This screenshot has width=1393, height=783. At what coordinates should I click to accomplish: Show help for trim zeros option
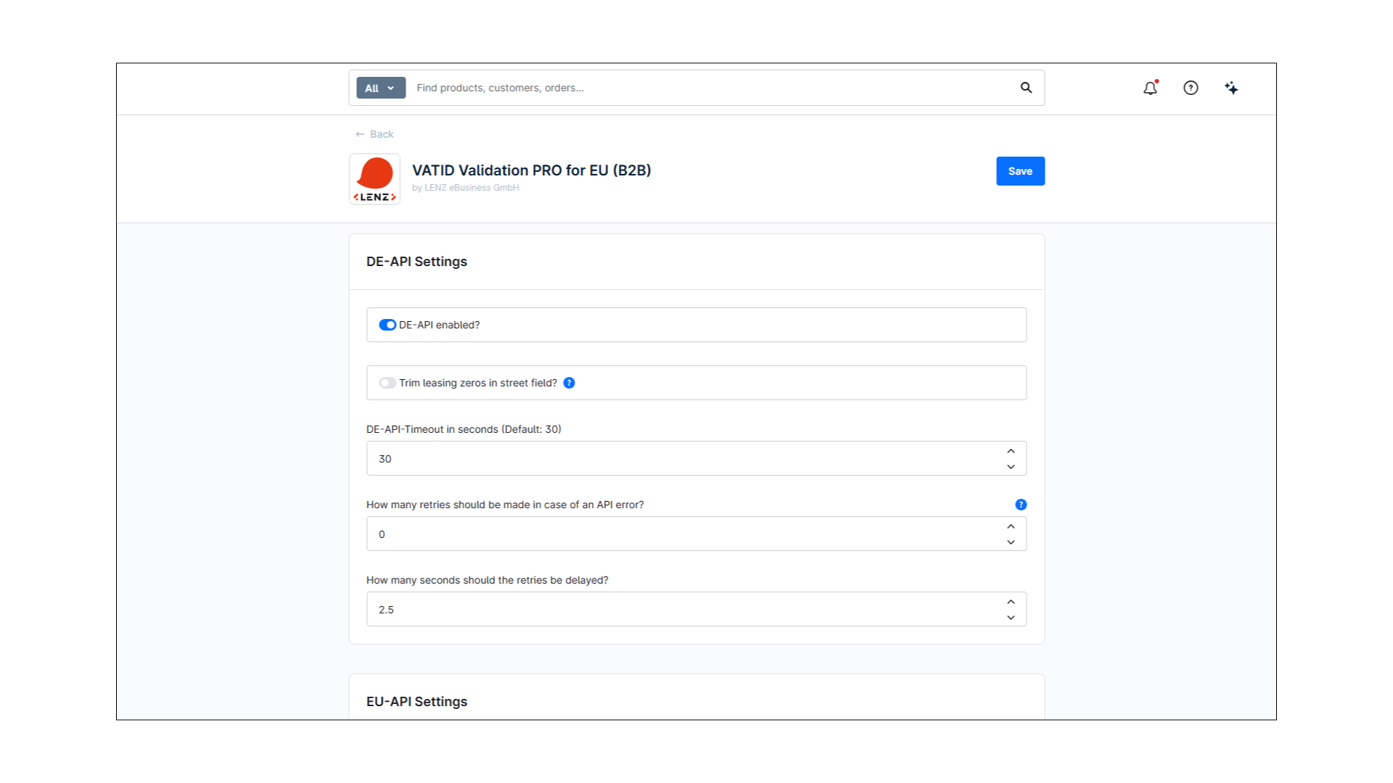click(x=570, y=383)
